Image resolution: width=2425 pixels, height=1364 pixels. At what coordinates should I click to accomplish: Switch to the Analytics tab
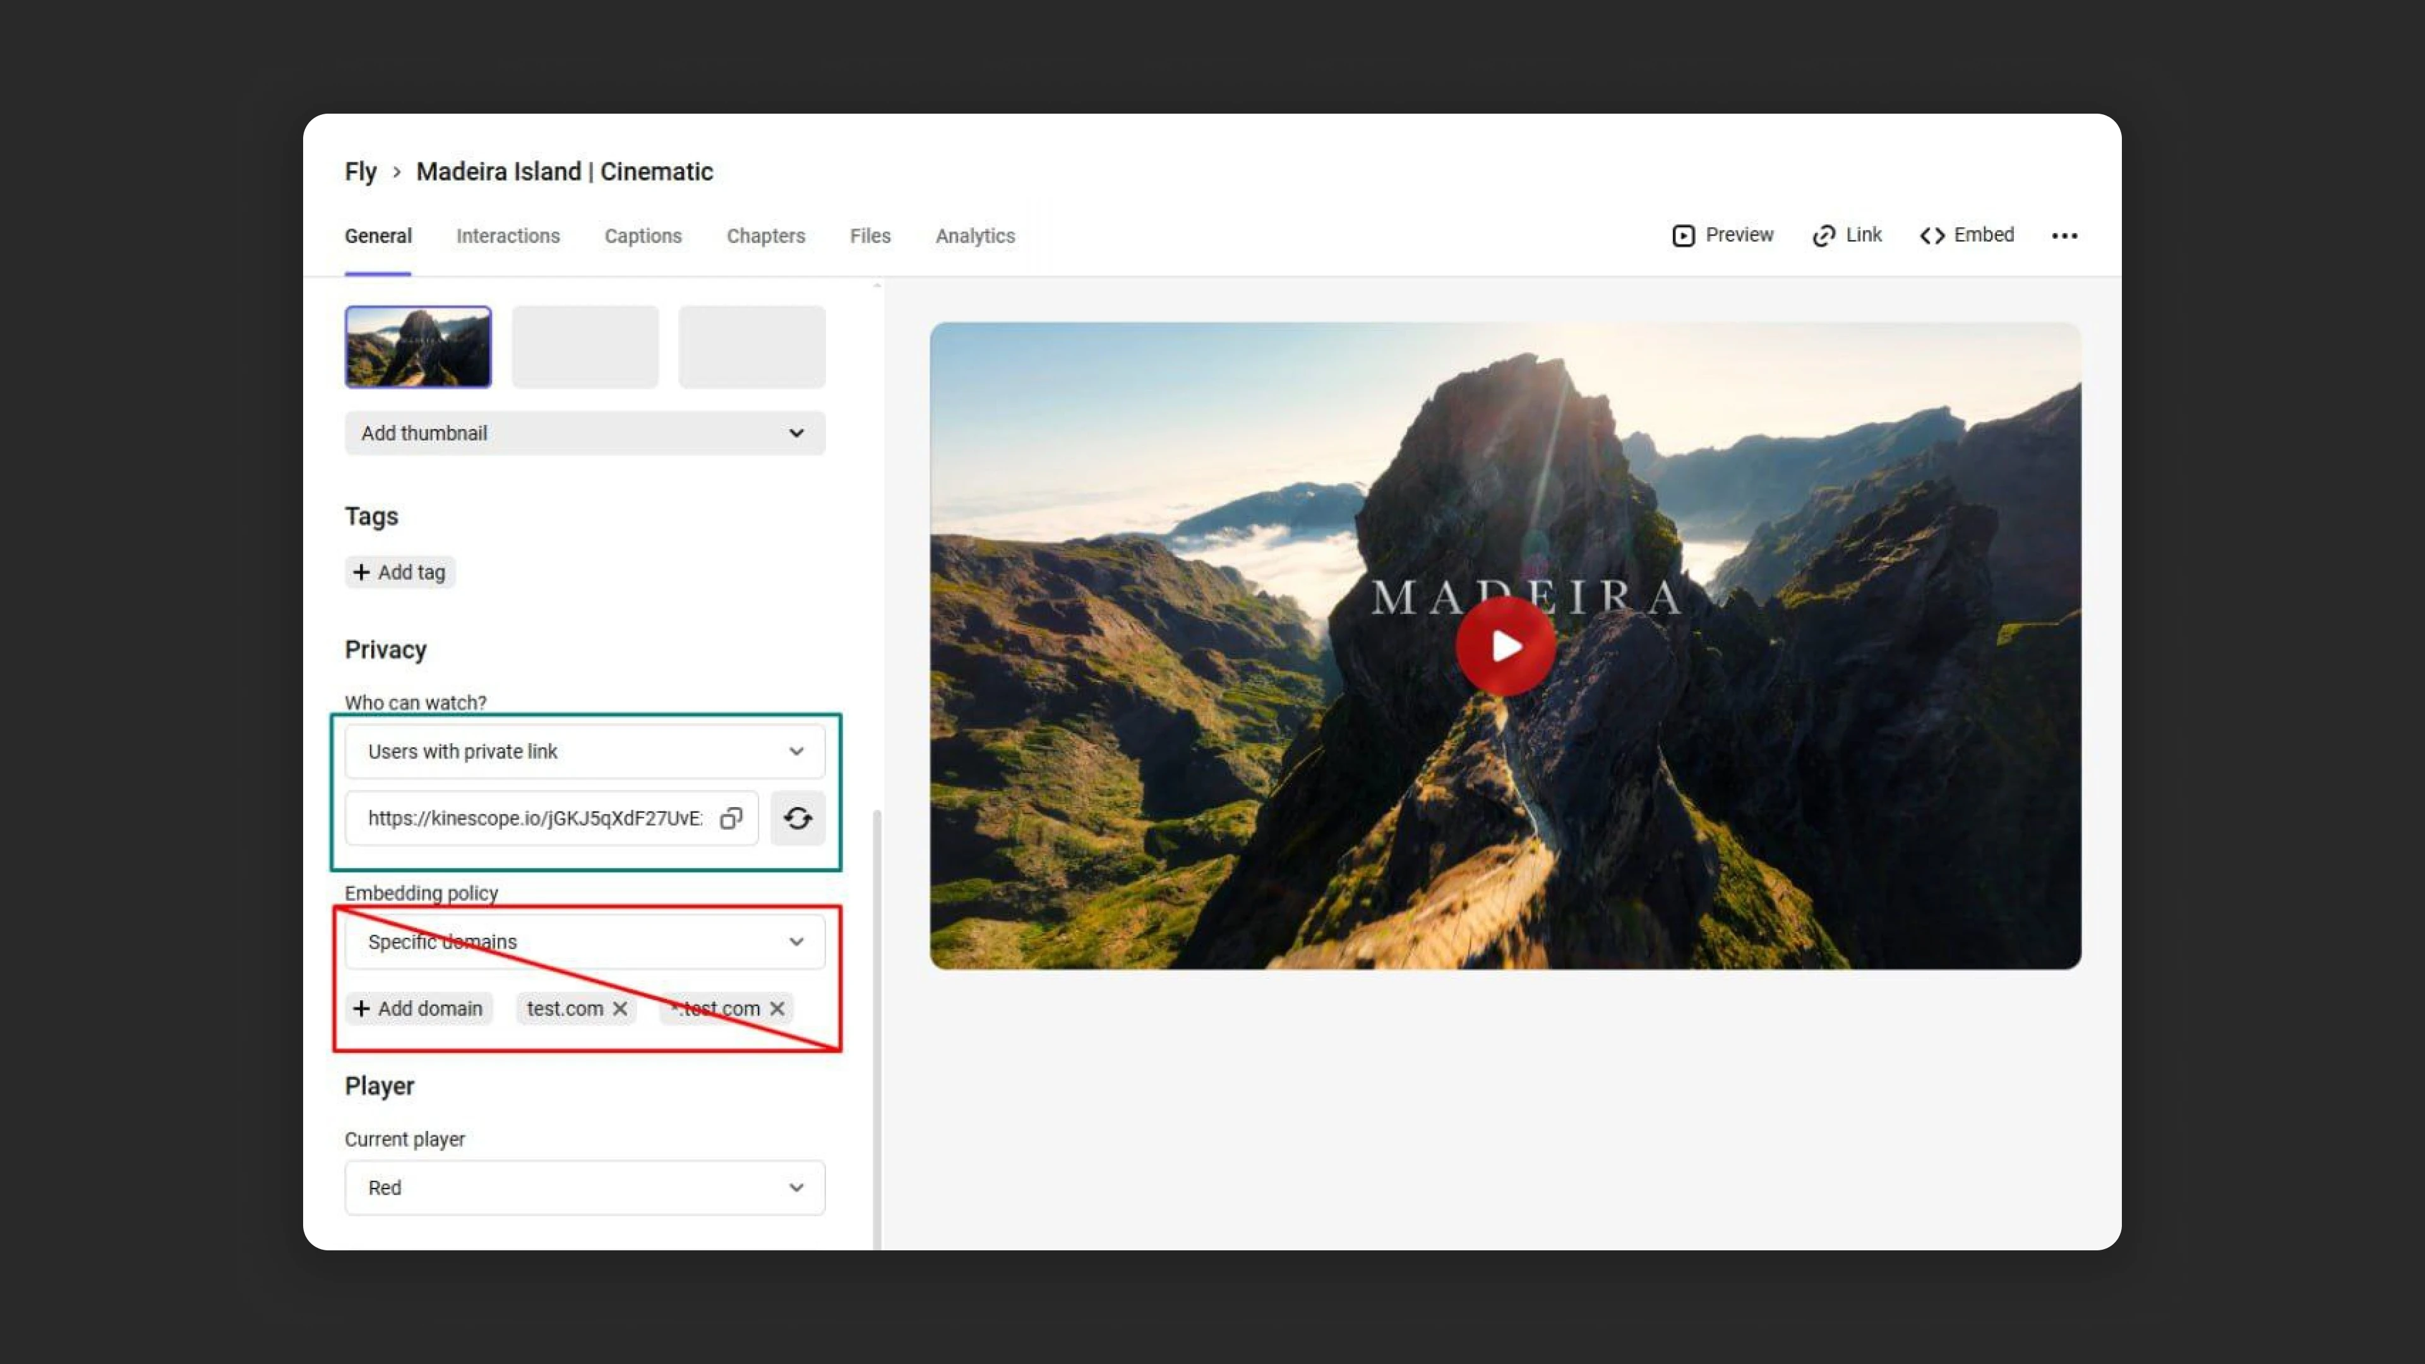[x=974, y=236]
